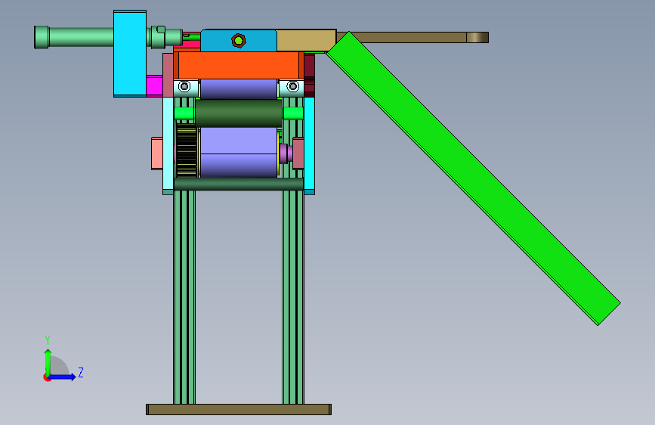This screenshot has height=425, width=655.
Task: Select the tan block beside the blue block
Action: [x=306, y=41]
